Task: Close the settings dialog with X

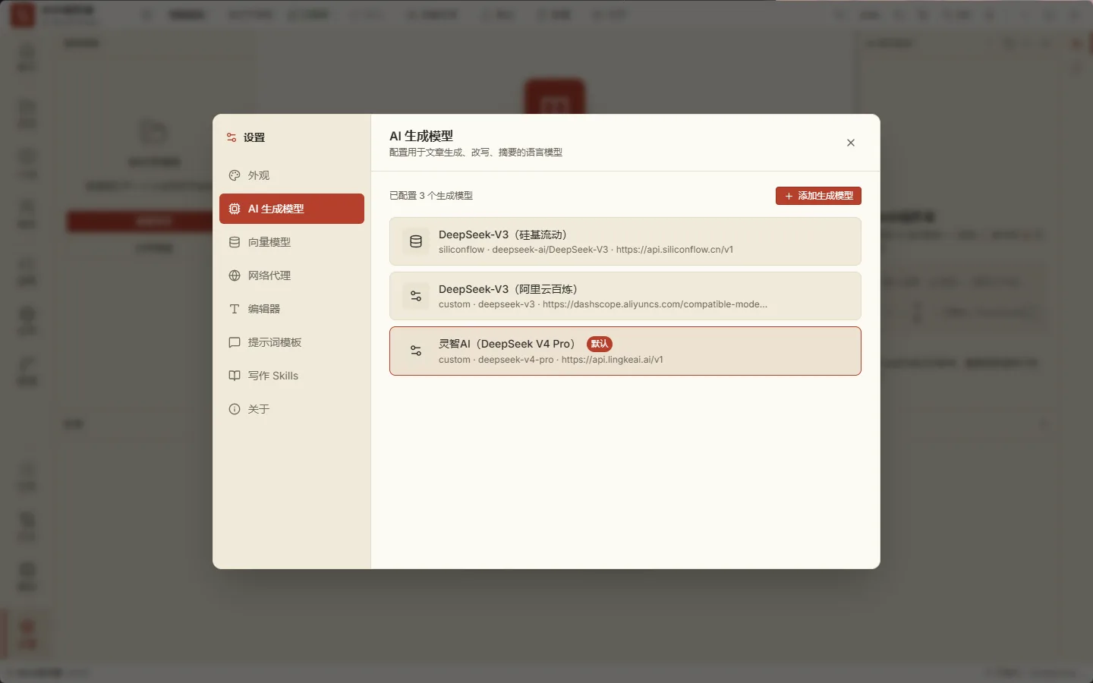Action: click(851, 143)
